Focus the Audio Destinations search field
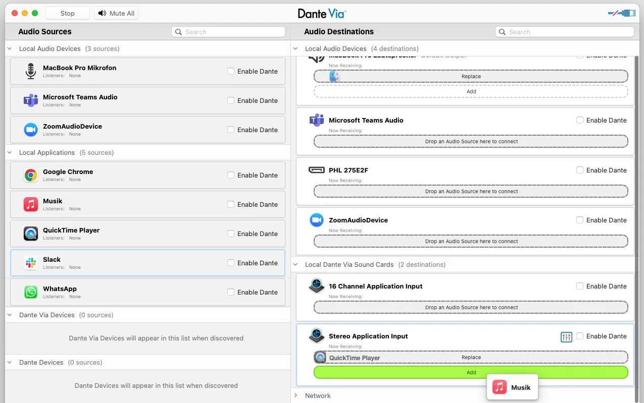This screenshot has width=644, height=403. pos(565,32)
